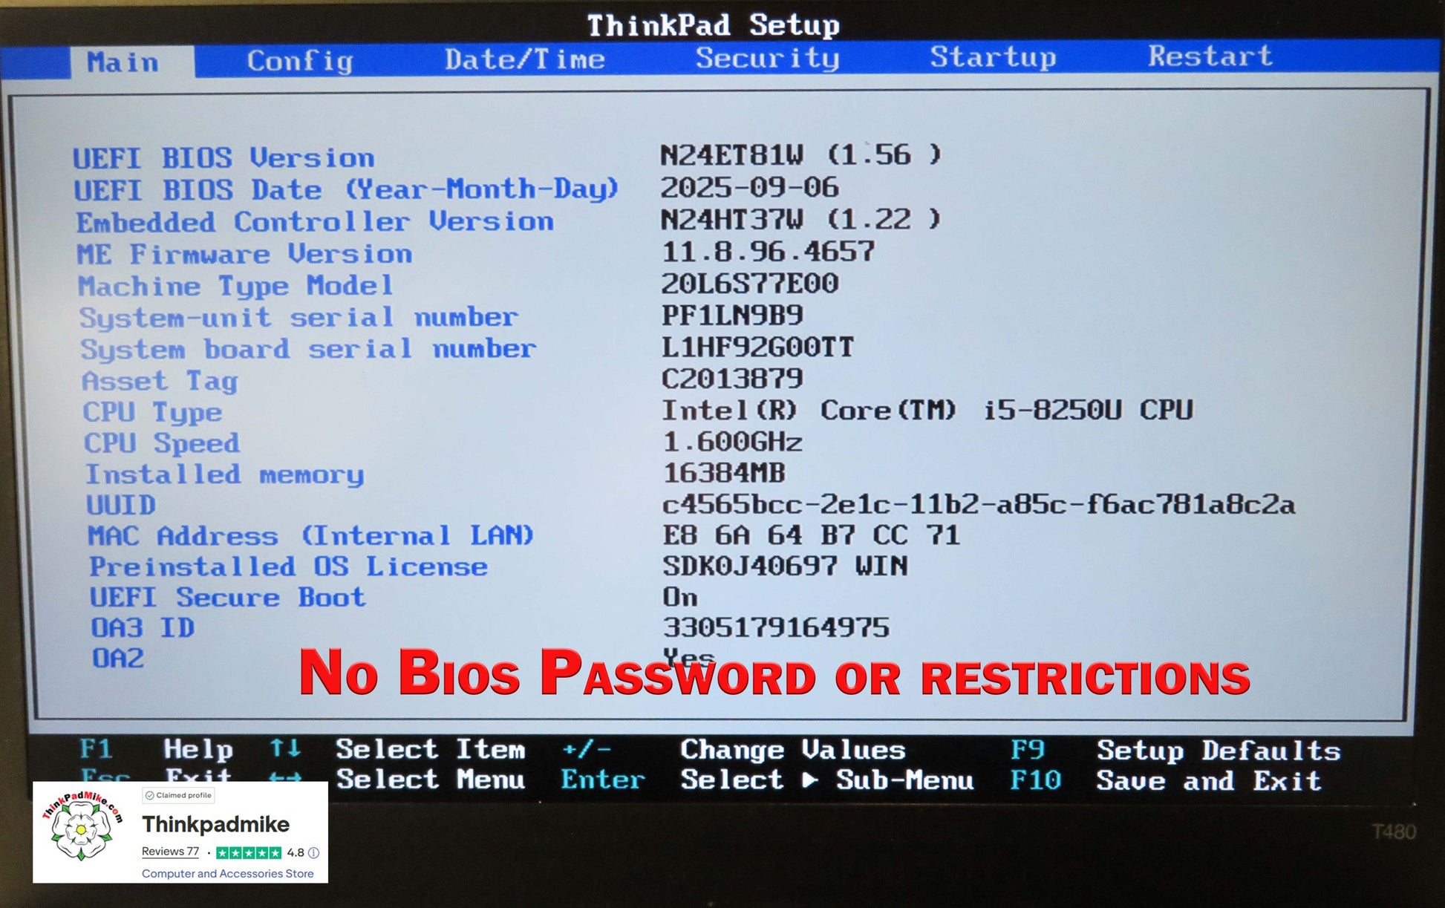The image size is (1445, 908).
Task: Go to the Startup tab
Action: tap(993, 57)
